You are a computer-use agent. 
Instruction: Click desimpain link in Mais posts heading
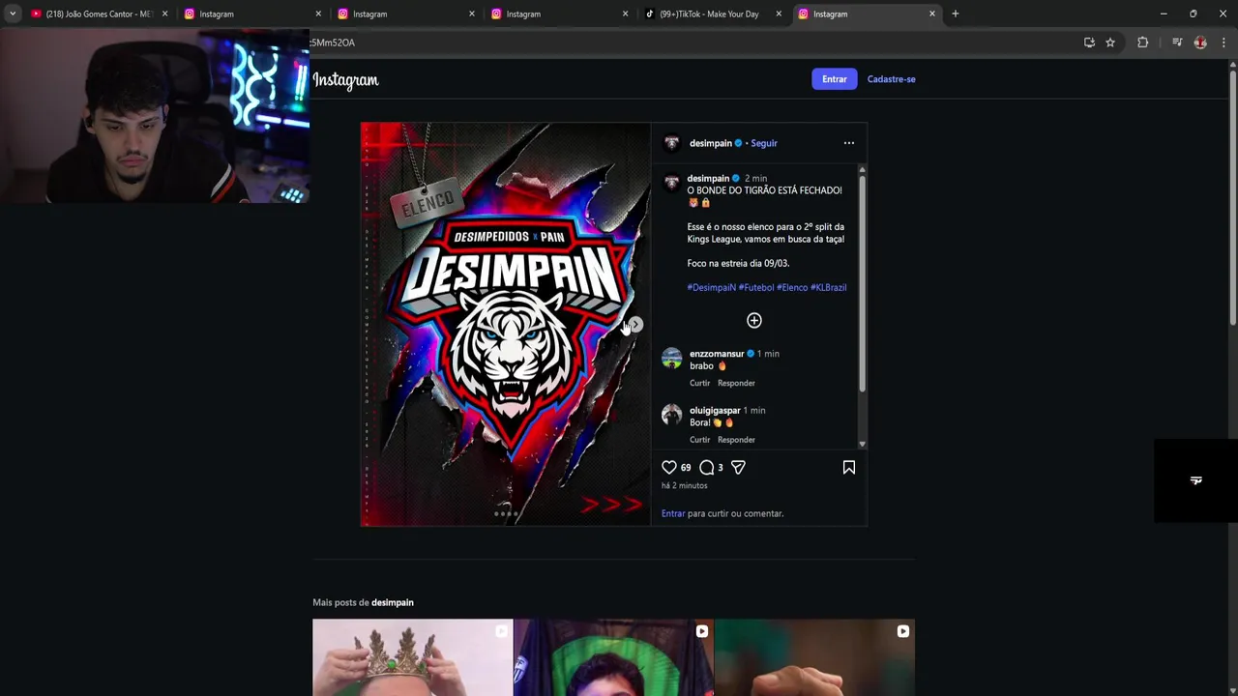393,602
